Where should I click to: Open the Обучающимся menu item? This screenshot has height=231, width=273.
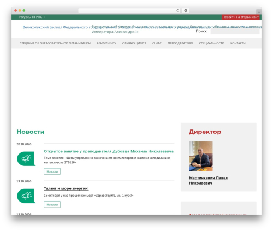coord(134,43)
